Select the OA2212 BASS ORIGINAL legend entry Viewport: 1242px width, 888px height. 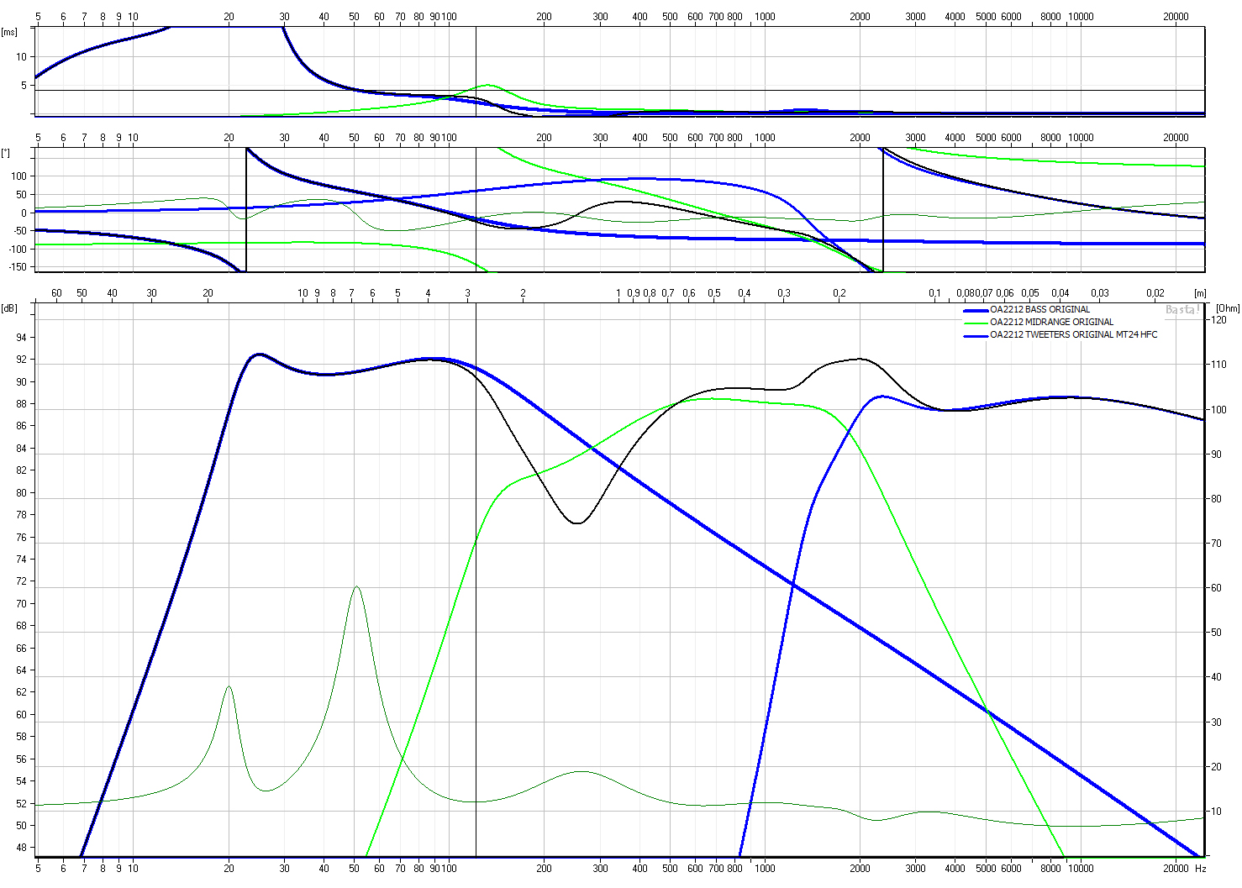(1039, 309)
